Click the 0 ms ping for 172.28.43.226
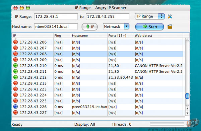Viewport: 201px width, 131px height. tap(59, 107)
